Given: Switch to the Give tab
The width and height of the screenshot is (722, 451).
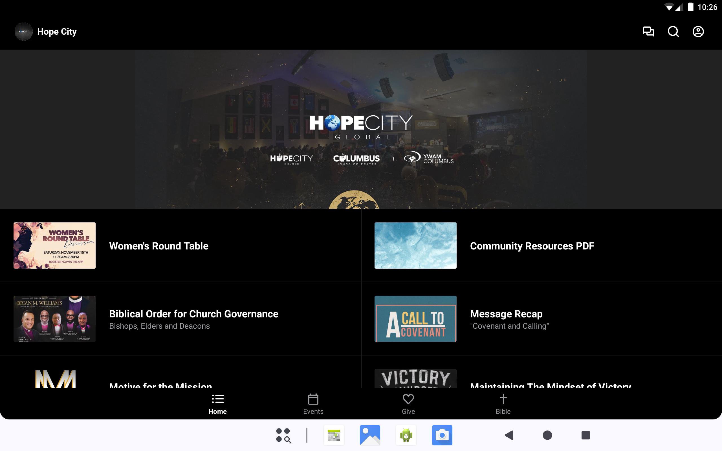Looking at the screenshot, I should pyautogui.click(x=408, y=404).
